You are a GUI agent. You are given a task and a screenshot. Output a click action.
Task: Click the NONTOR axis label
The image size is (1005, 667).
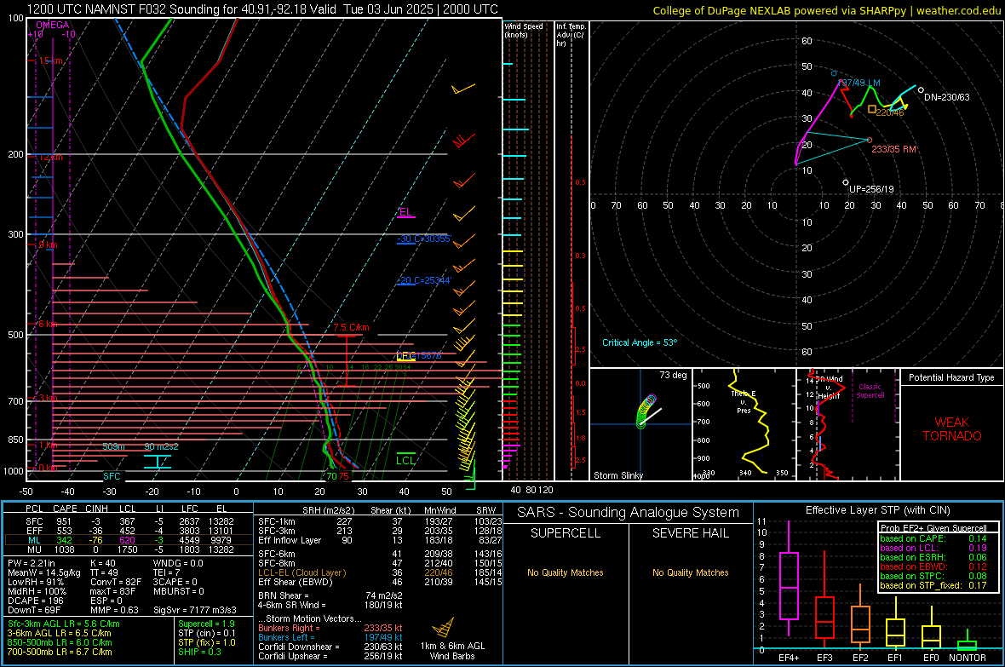click(x=968, y=658)
